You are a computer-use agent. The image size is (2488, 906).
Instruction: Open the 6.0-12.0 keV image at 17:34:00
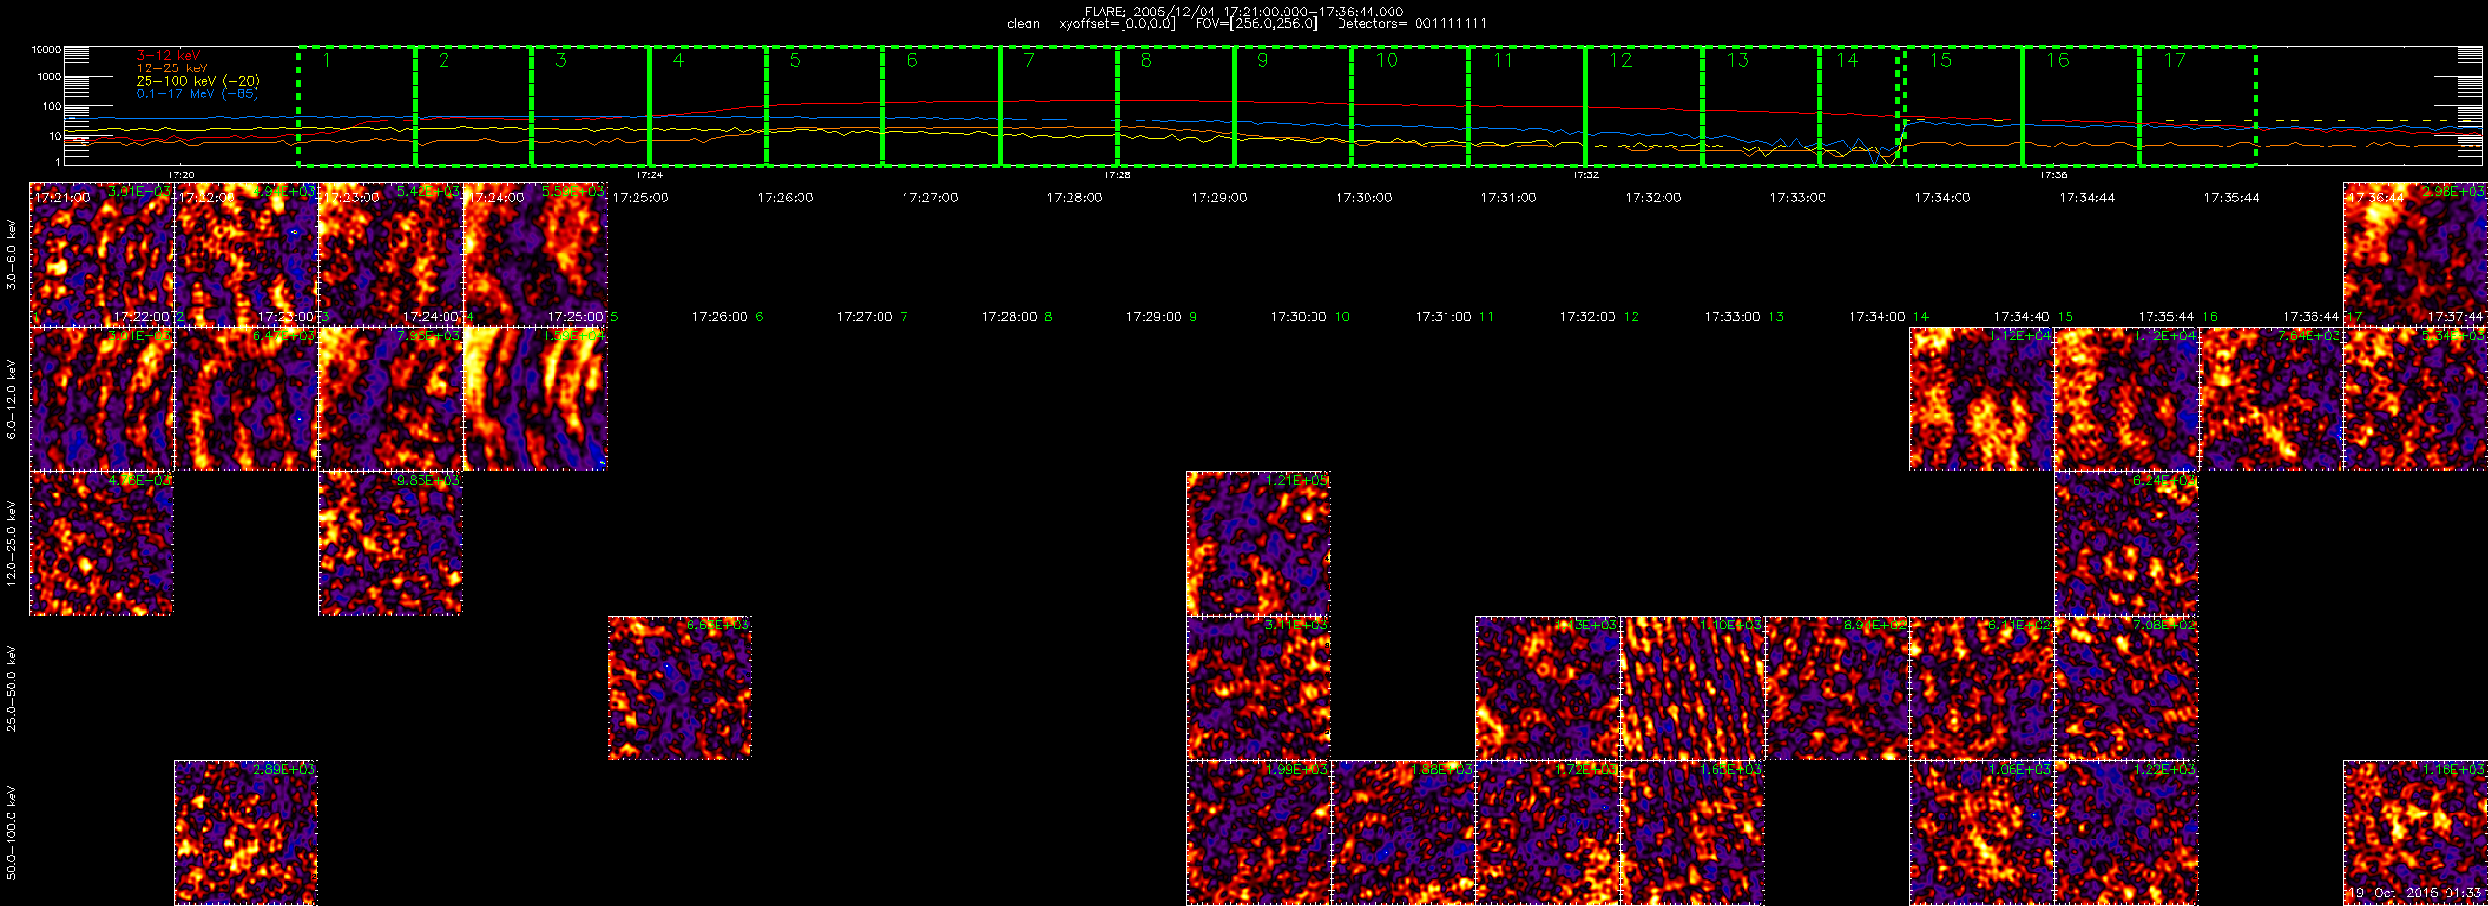coord(1982,399)
